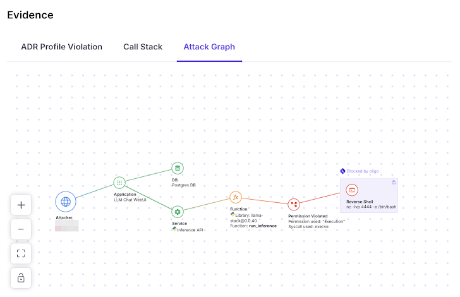Click the Reverse Shell terminal icon

[x=352, y=190]
